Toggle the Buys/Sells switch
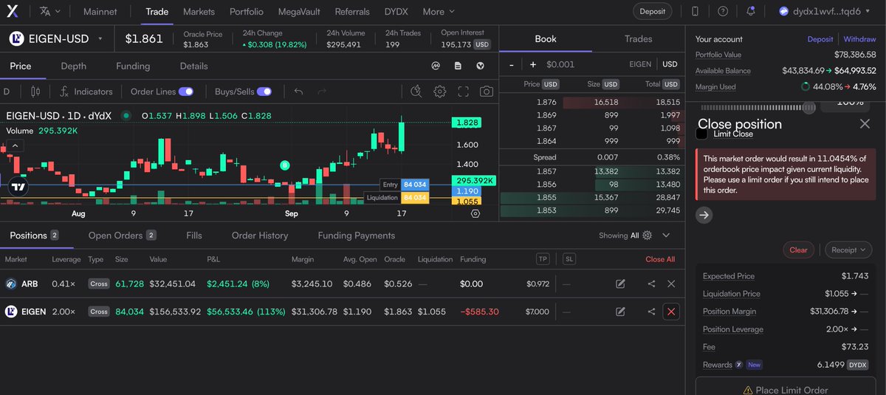Viewport: 886px width, 395px height. pos(264,92)
